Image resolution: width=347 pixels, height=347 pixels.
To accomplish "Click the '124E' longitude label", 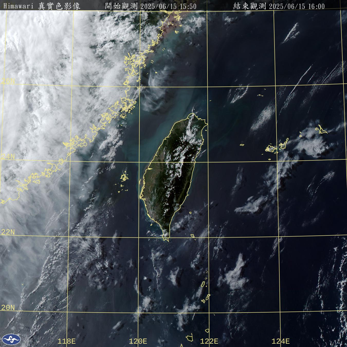I will (281, 341).
